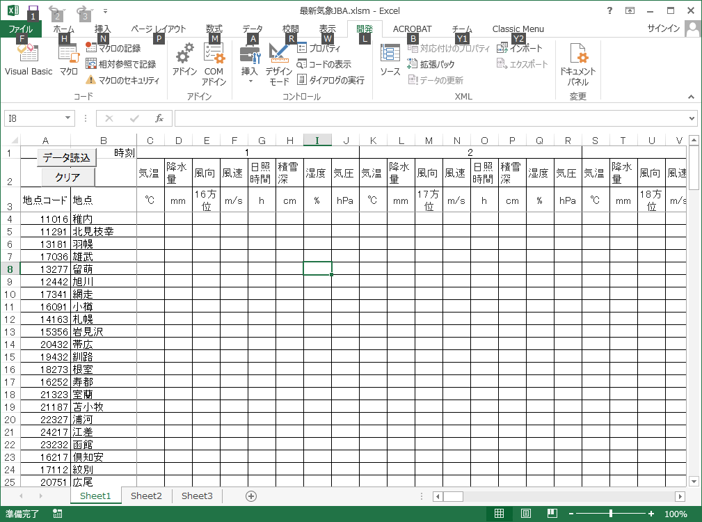Open the Name Box dropdown arrow
This screenshot has height=522, width=702.
point(67,118)
